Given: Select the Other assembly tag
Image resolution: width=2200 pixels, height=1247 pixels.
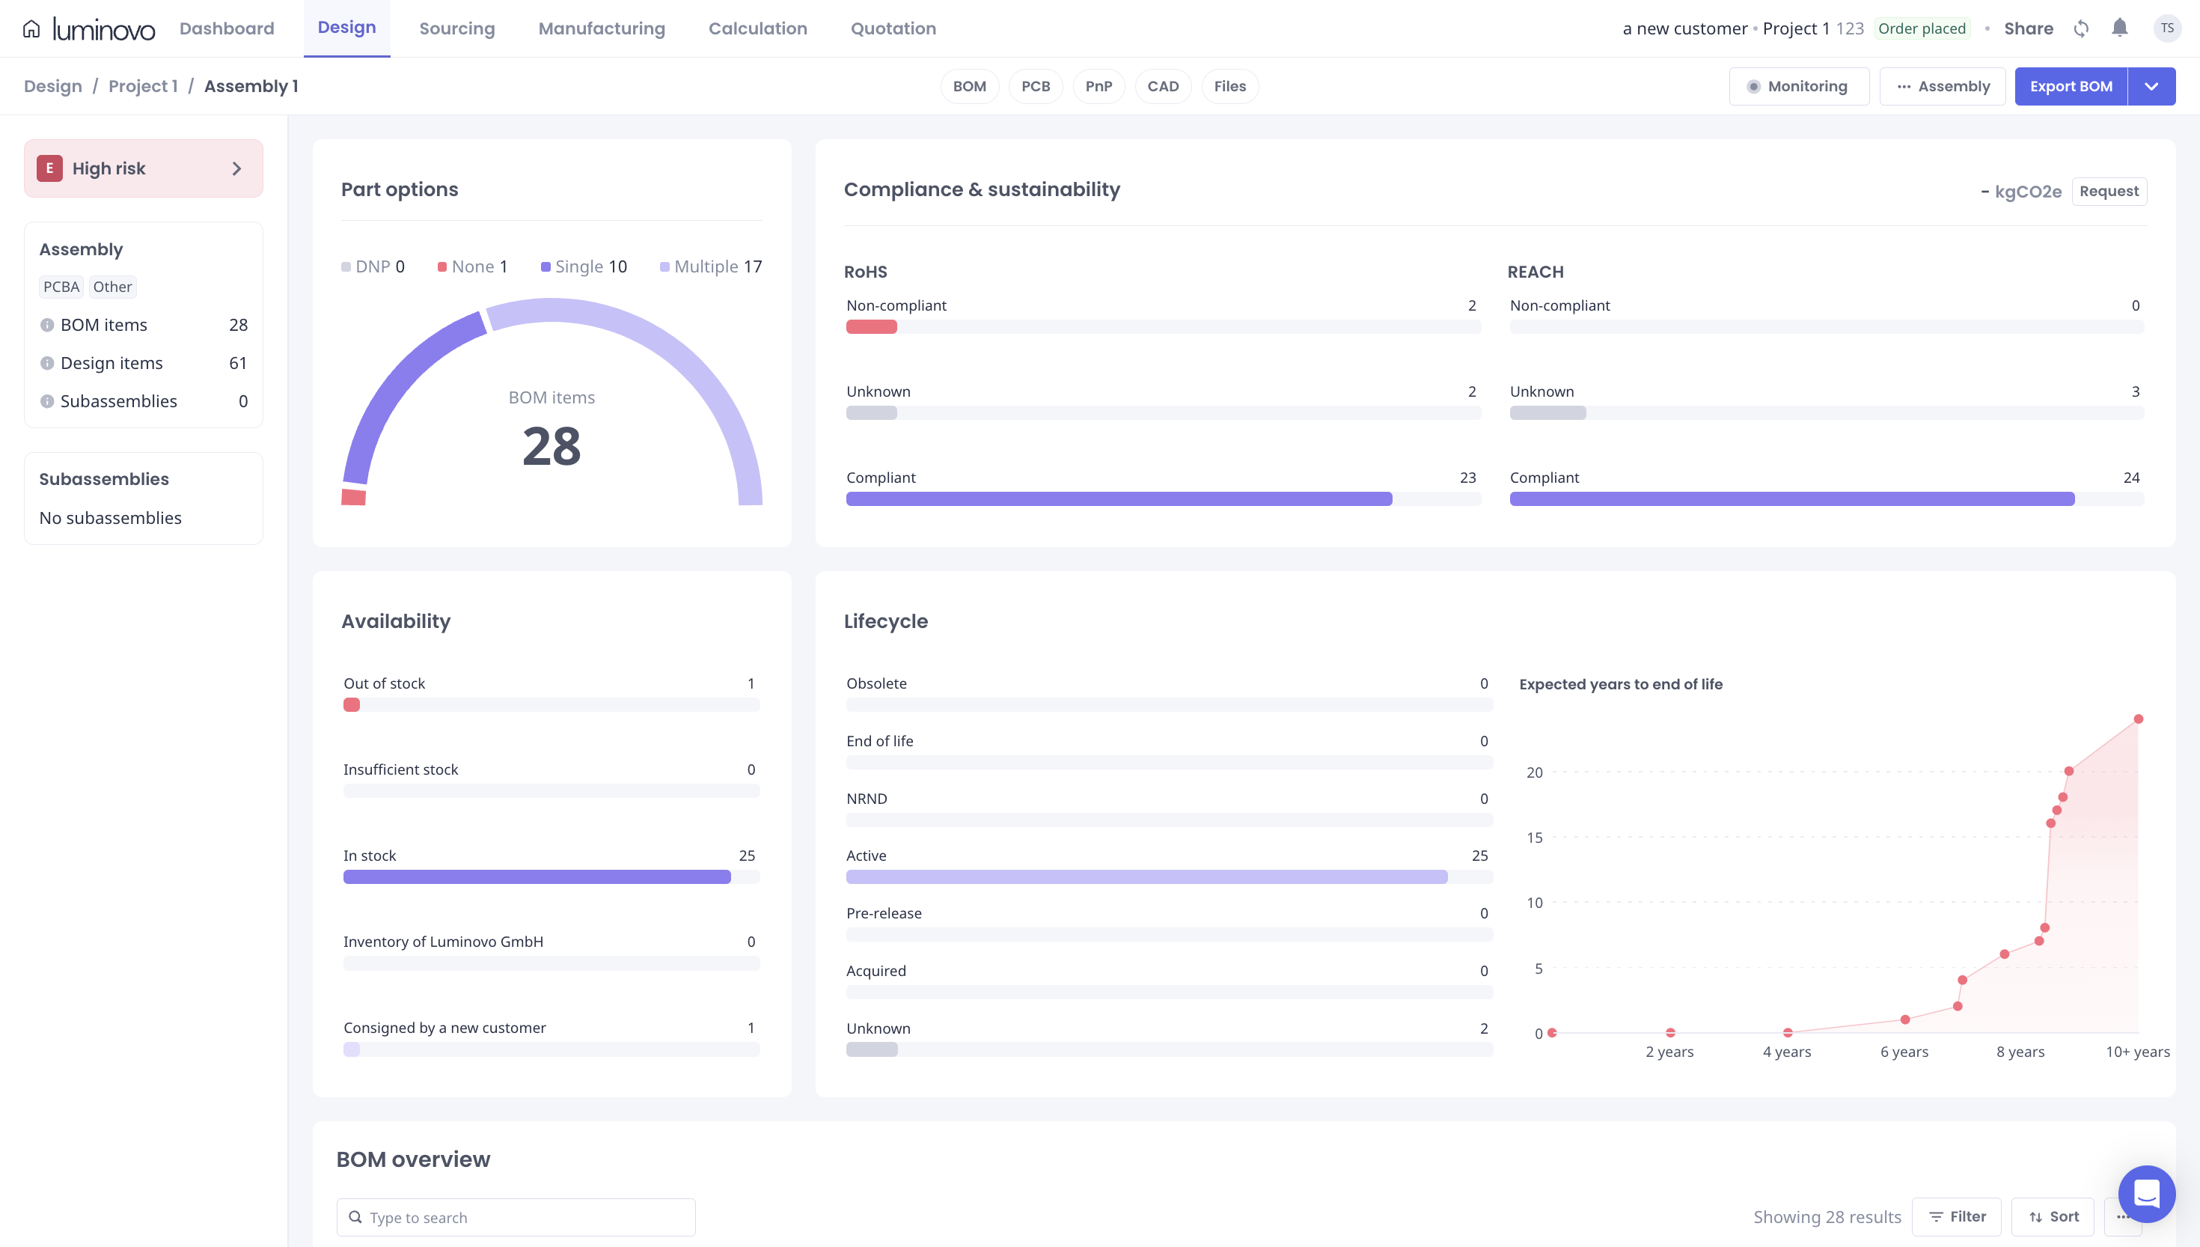Looking at the screenshot, I should [x=112, y=286].
